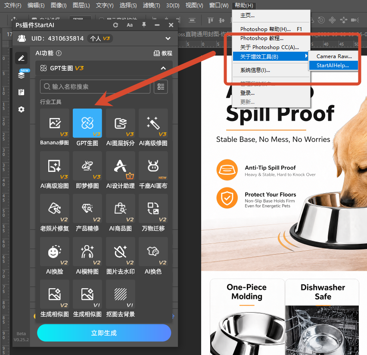Screen dimensions: 367x355
Task: Select StartAIHelp... submenu item
Action: [333, 65]
